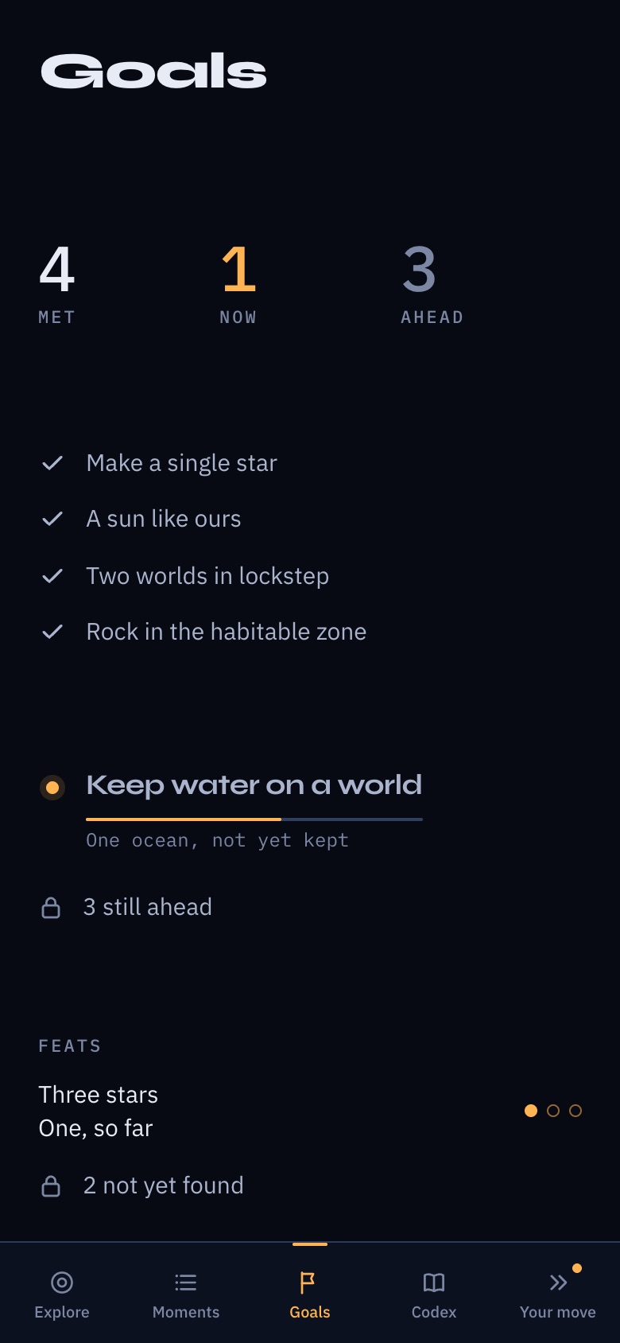Switch to the Moments tab label
Image resolution: width=620 pixels, height=1343 pixels.
pos(186,1312)
